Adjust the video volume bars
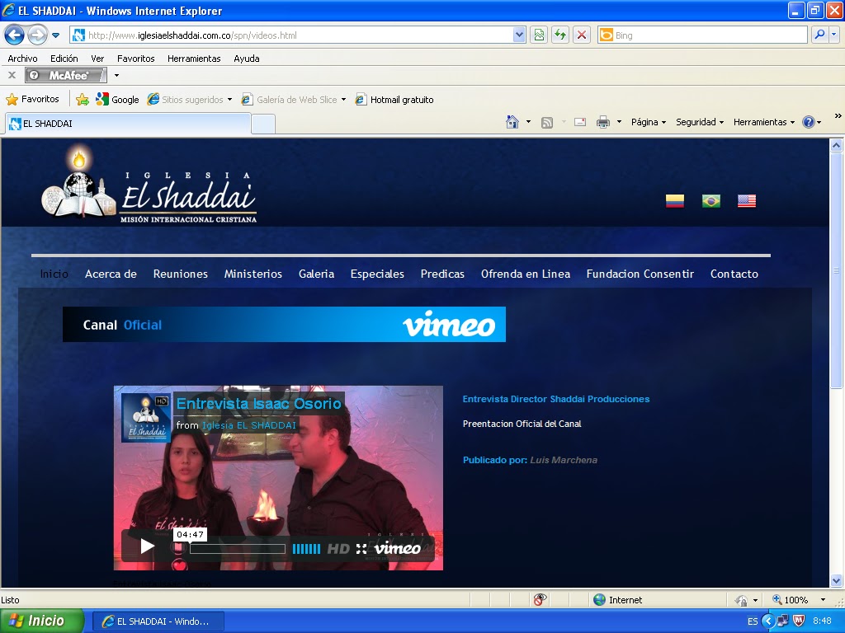Viewport: 845px width, 633px height. click(306, 549)
